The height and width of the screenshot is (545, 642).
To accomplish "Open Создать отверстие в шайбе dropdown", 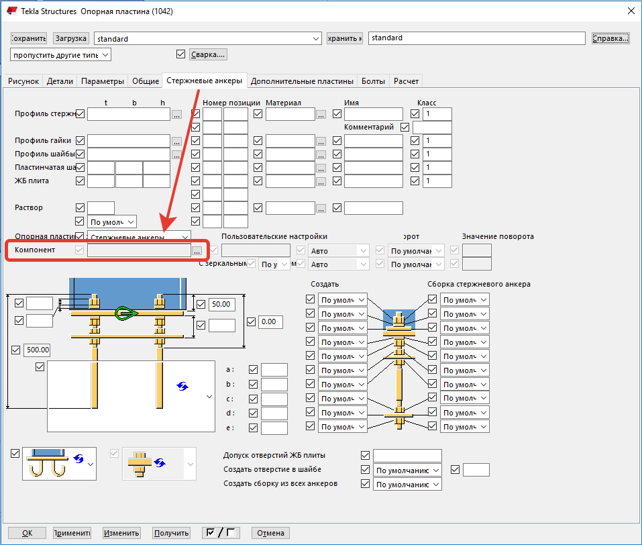I will click(x=408, y=470).
